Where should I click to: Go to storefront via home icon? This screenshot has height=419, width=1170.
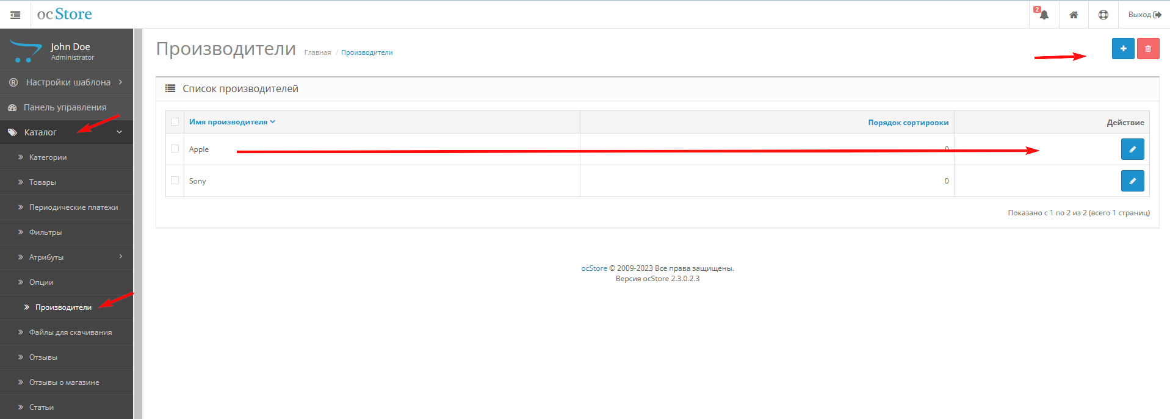tap(1074, 15)
